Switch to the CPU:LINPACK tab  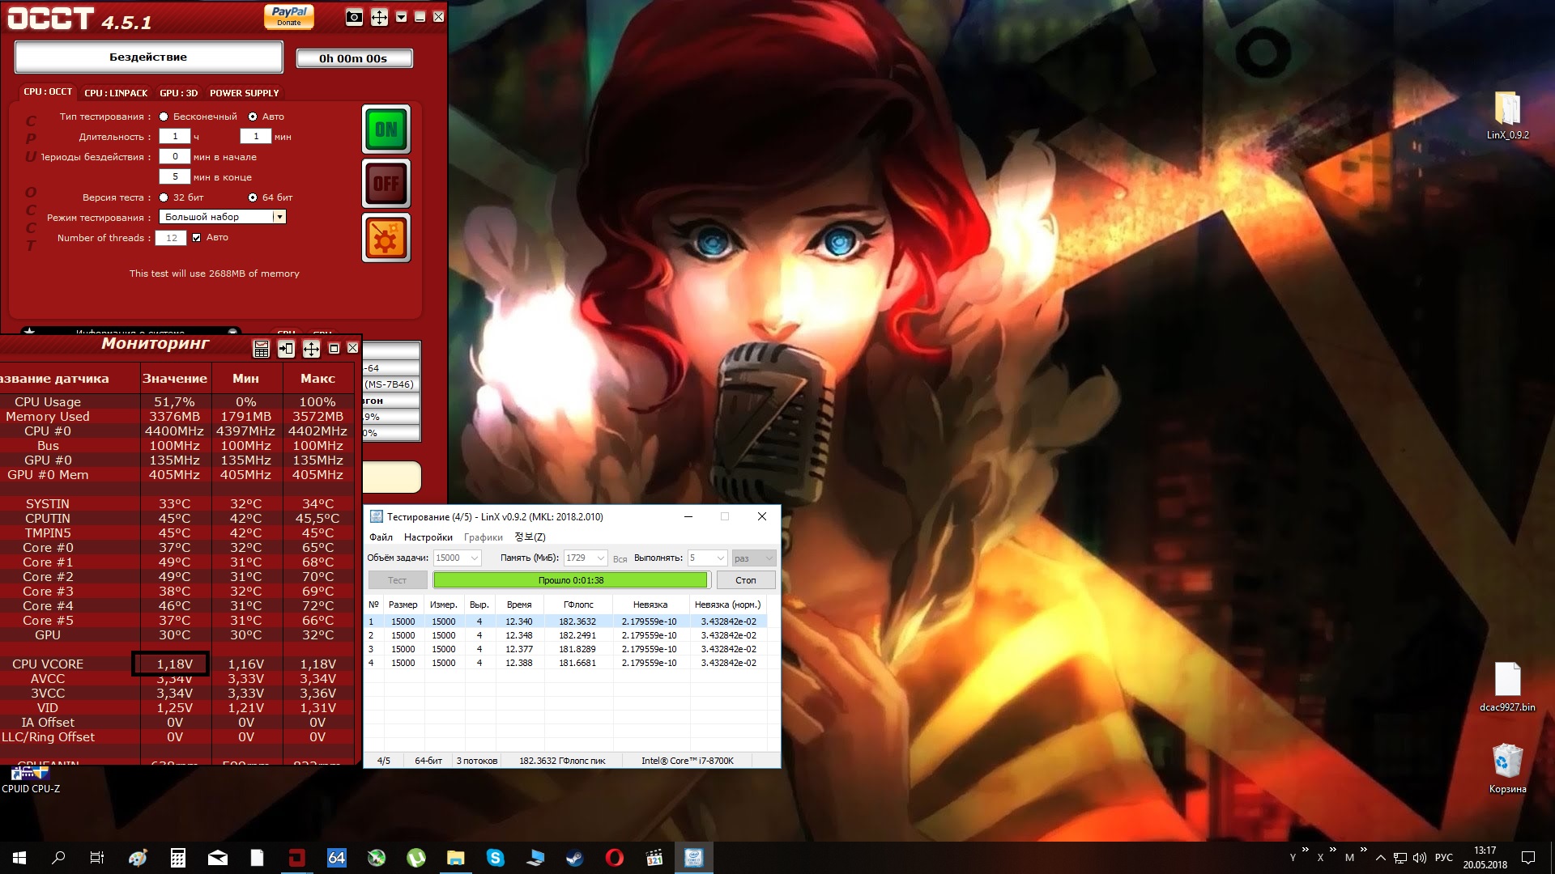pos(116,93)
